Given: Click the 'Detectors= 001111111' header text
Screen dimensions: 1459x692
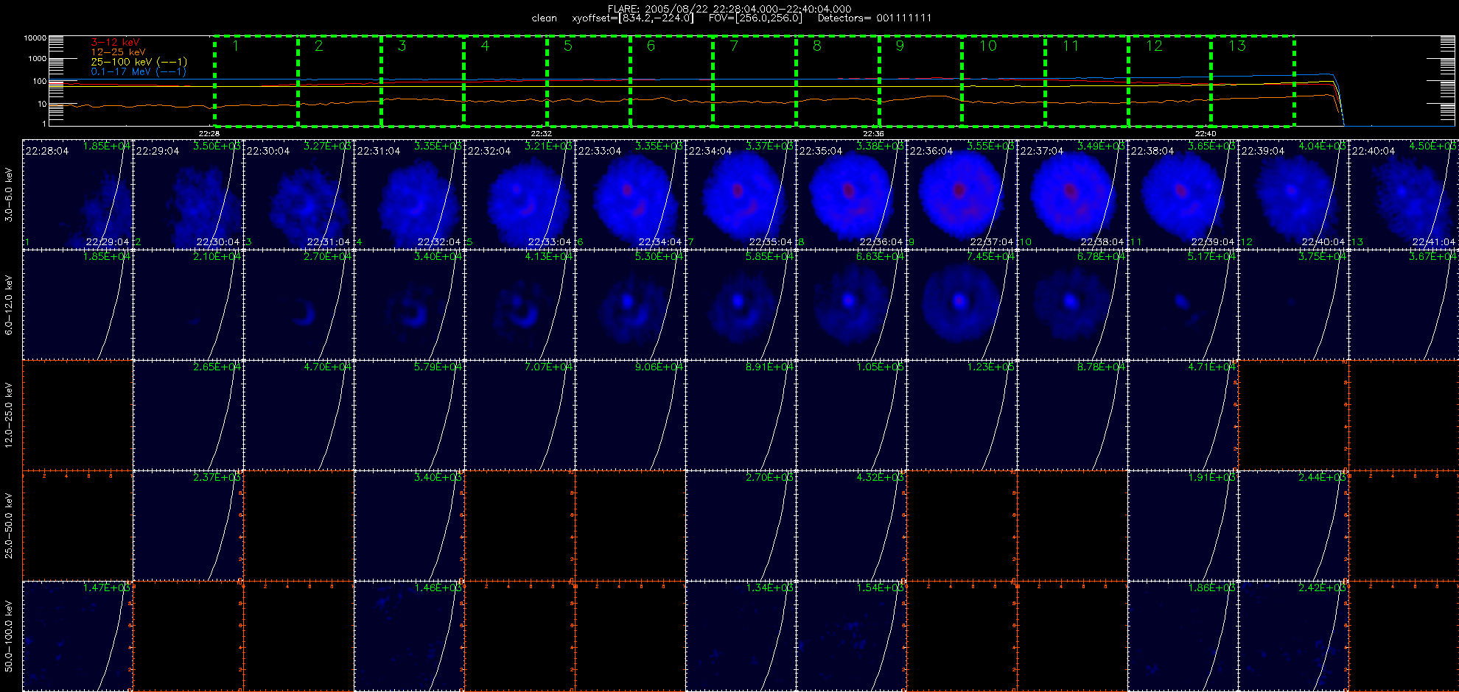Looking at the screenshot, I should pos(875,18).
